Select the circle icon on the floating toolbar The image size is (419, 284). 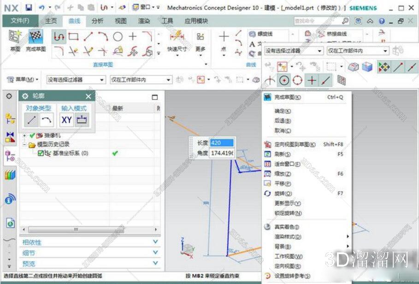[284, 80]
